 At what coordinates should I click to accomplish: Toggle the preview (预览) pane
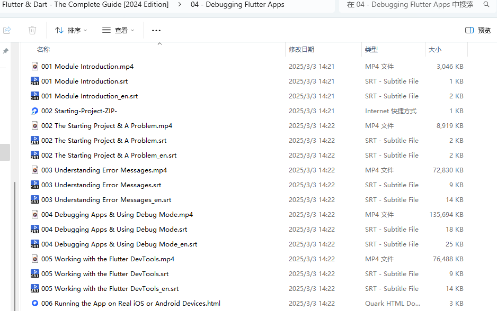click(x=478, y=30)
